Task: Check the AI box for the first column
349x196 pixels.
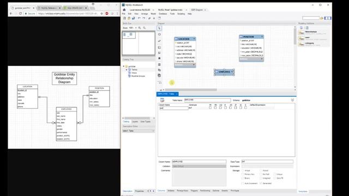Action: [x=240, y=108]
